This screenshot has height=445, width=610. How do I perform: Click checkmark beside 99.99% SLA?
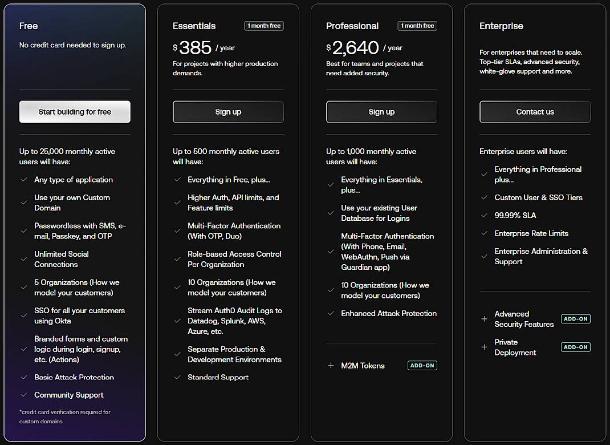click(484, 215)
